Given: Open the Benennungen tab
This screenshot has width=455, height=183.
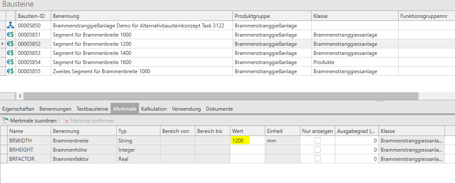Looking at the screenshot, I should [56, 109].
